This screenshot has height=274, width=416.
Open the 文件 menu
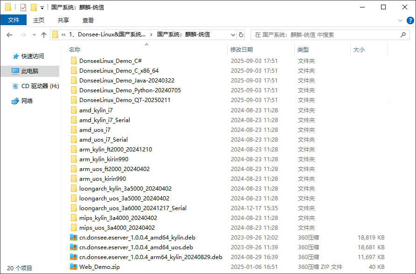point(14,20)
